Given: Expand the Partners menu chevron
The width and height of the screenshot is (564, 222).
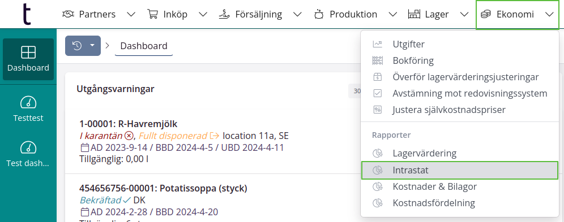Looking at the screenshot, I should 131,14.
